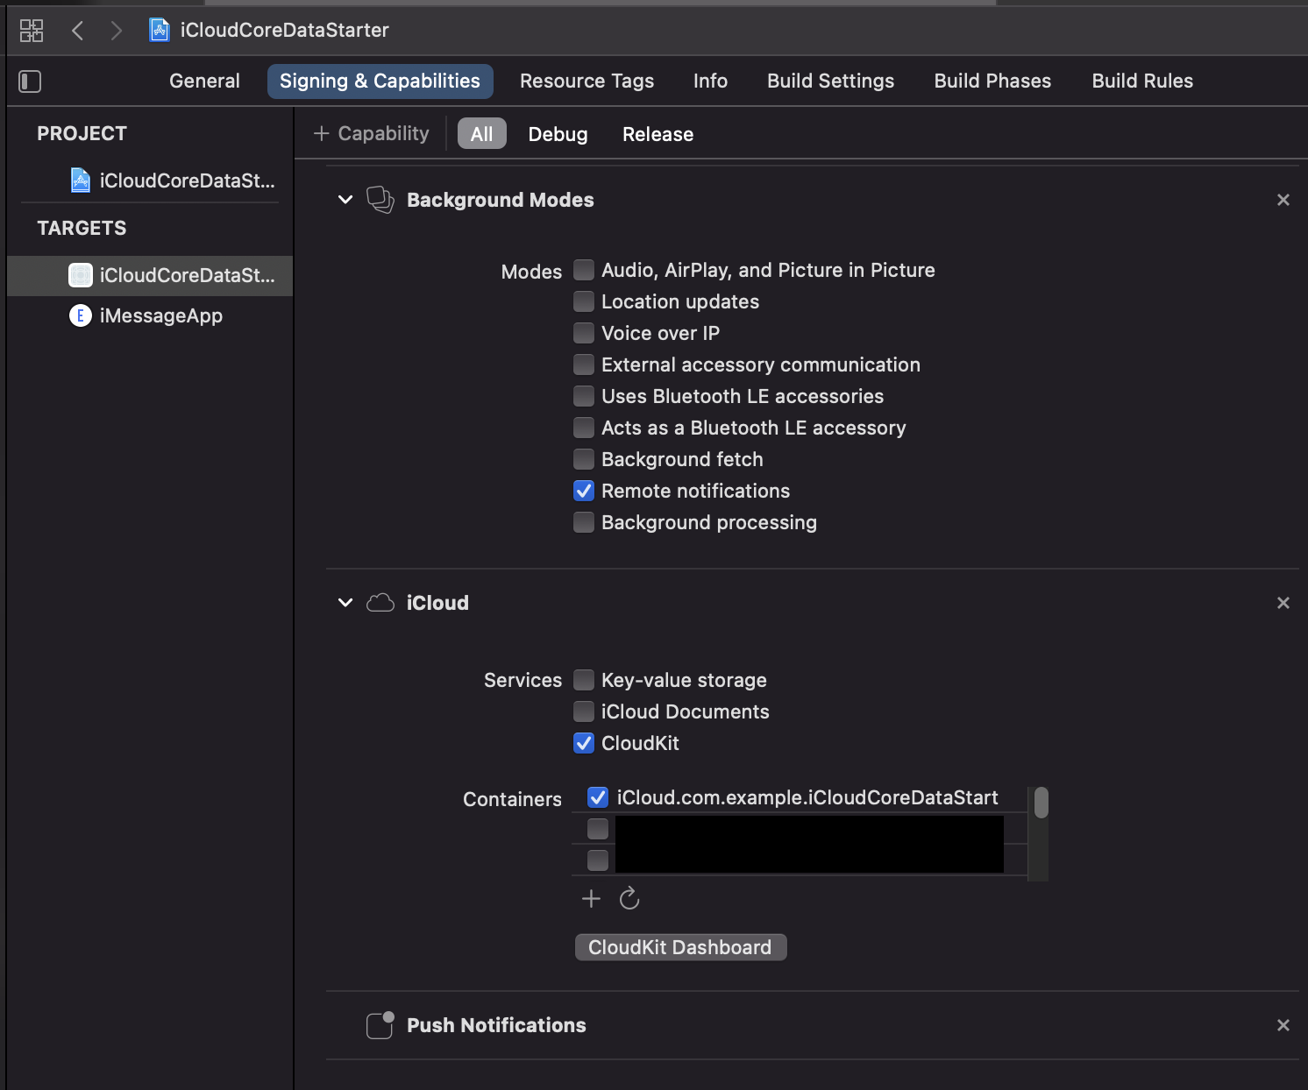Collapse the iCloud section
Image resolution: width=1308 pixels, height=1090 pixels.
(345, 603)
